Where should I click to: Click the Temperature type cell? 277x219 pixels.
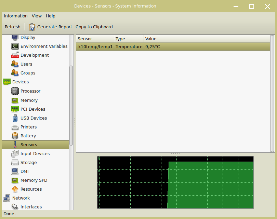click(x=129, y=46)
